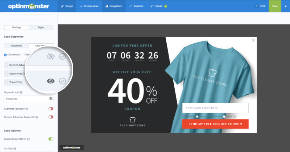
Task: Click the countdown seconds value 26
Action: (153, 56)
